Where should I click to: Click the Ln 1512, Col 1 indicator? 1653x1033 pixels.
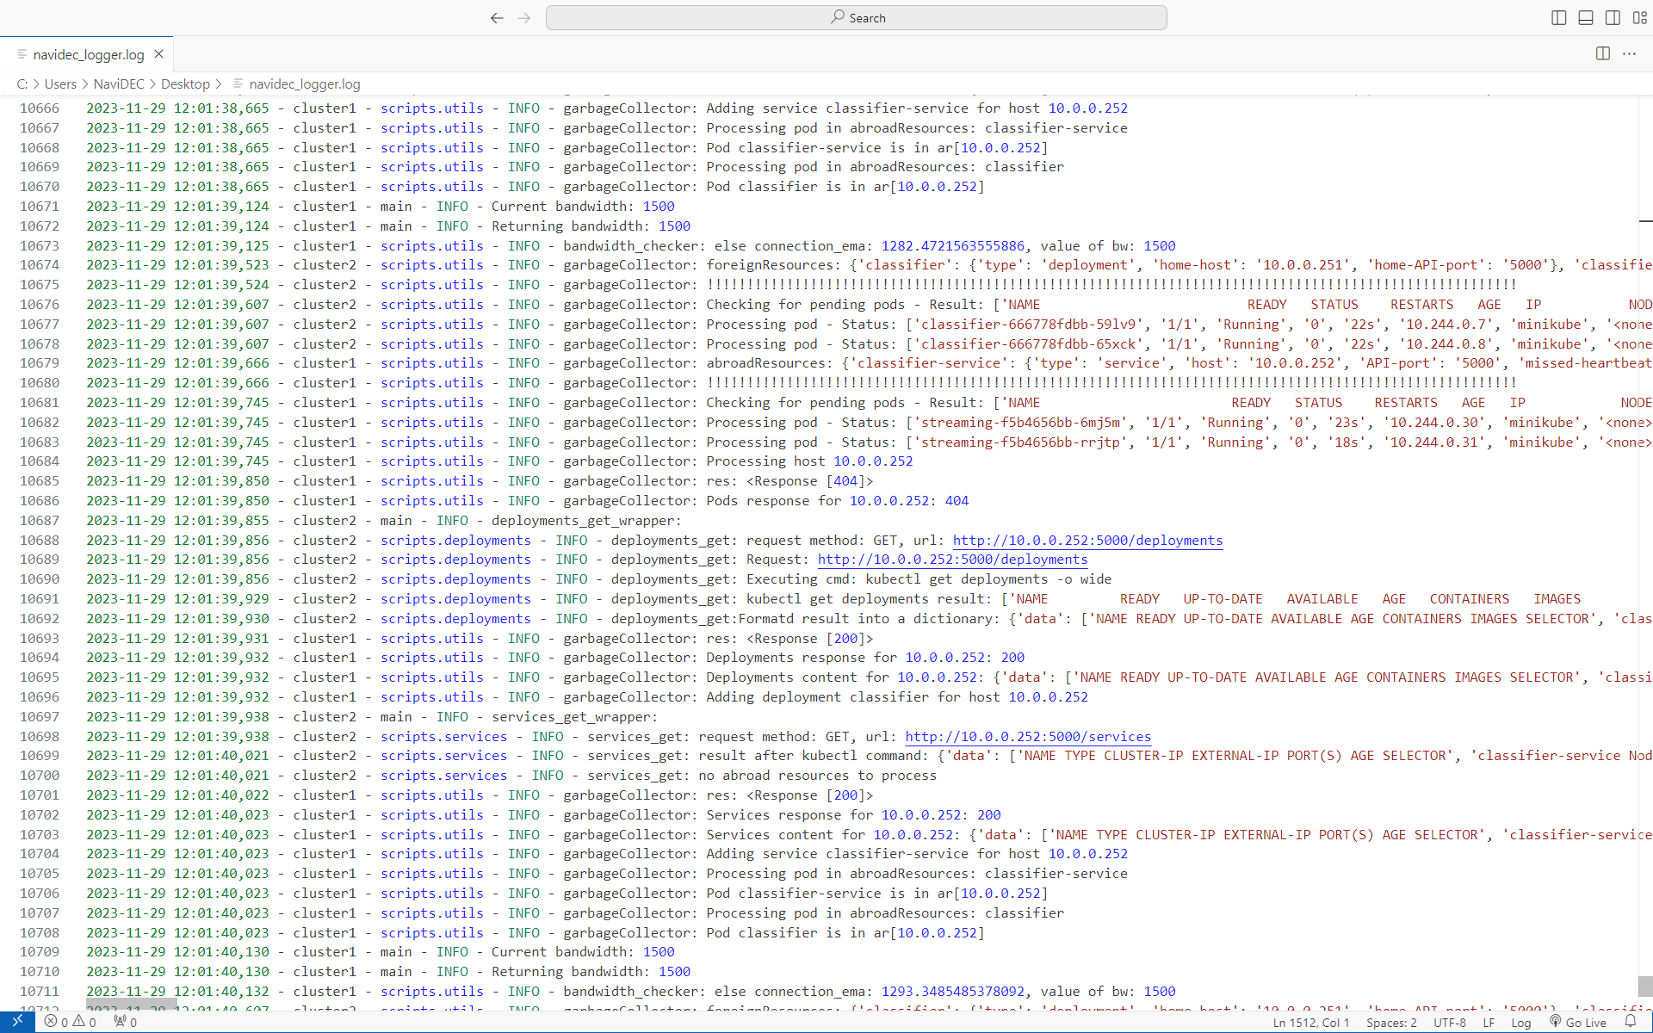pyautogui.click(x=1311, y=1023)
